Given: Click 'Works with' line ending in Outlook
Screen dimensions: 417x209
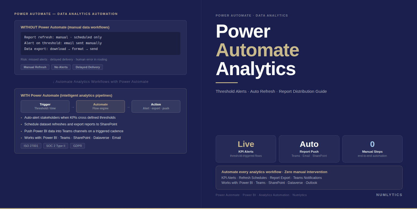Looking at the screenshot, I should (269, 183).
